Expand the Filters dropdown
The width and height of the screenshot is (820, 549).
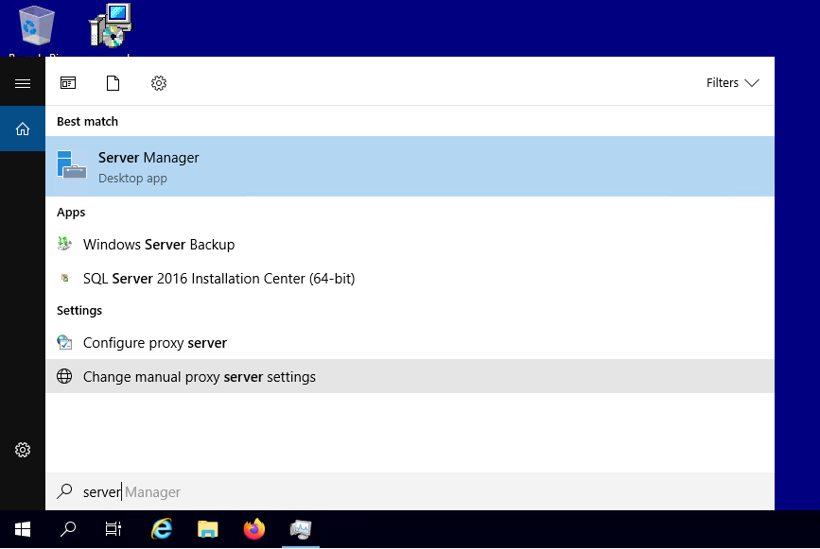coord(732,83)
